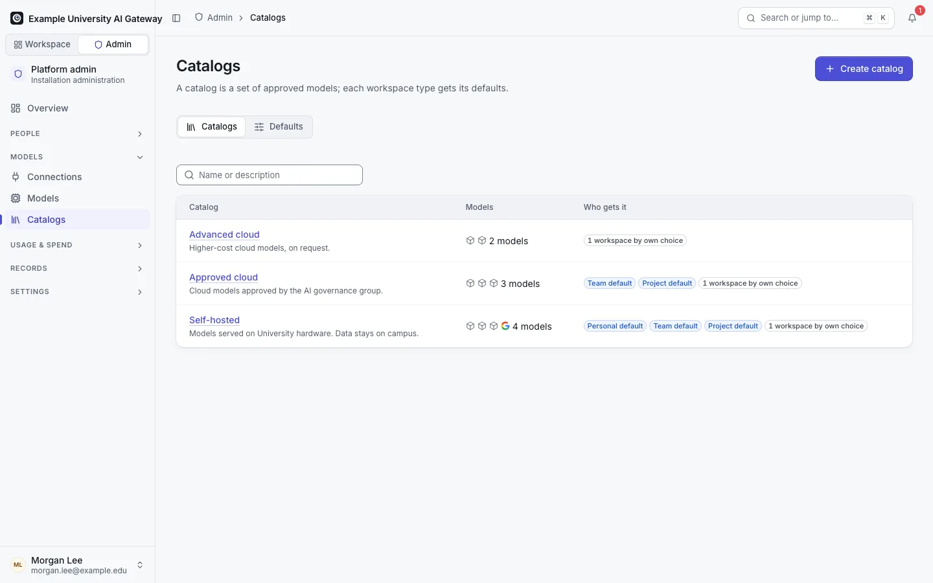Click the Who gets it column header
The width and height of the screenshot is (933, 583).
pyautogui.click(x=605, y=207)
